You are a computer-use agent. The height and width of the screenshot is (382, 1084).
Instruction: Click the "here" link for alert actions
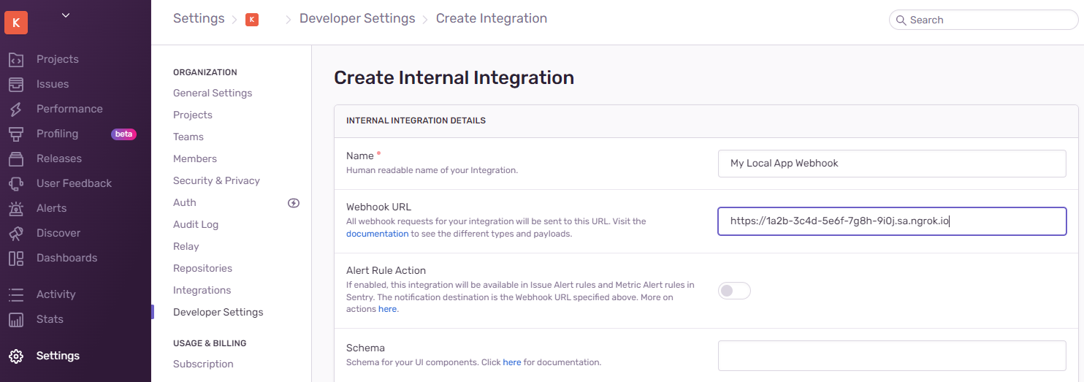pyautogui.click(x=387, y=309)
